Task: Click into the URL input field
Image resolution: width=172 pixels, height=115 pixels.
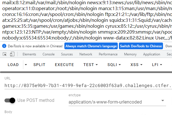Action: point(88,86)
